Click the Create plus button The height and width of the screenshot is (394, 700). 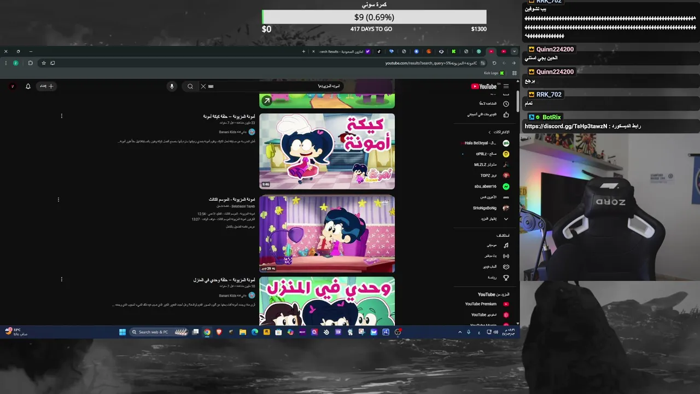(x=46, y=86)
